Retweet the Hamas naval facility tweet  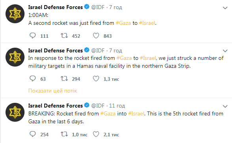click(64, 79)
